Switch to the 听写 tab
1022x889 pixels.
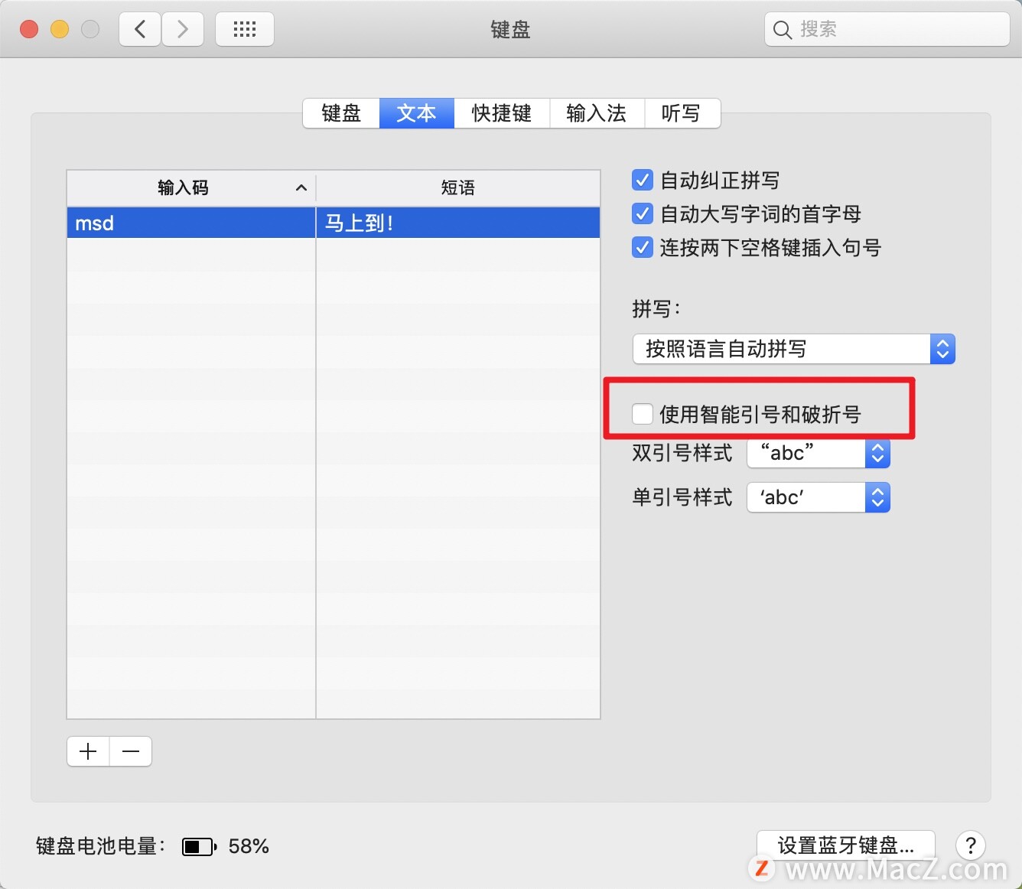(682, 113)
